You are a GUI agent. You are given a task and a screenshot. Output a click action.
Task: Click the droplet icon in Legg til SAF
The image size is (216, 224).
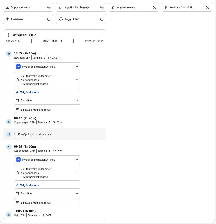click(x=61, y=19)
